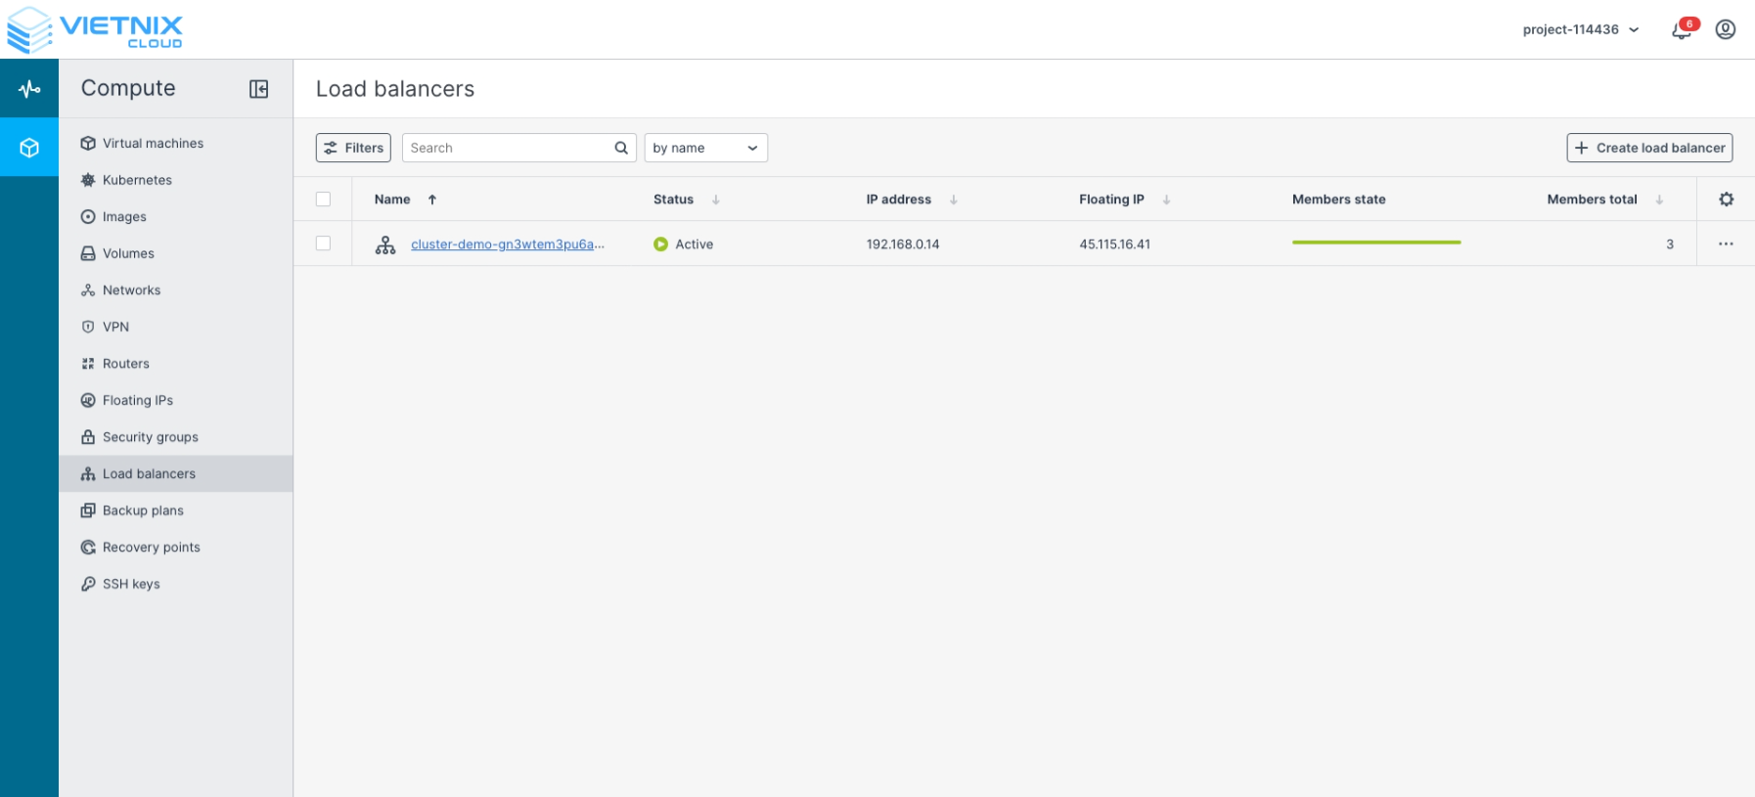Go to Kubernetes menu item
The image size is (1755, 797).
(x=176, y=180)
